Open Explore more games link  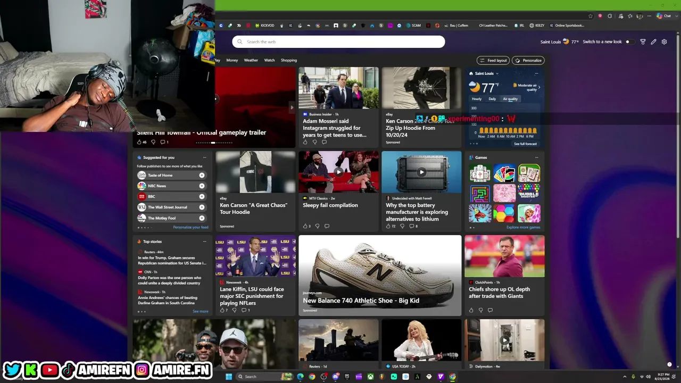click(523, 227)
